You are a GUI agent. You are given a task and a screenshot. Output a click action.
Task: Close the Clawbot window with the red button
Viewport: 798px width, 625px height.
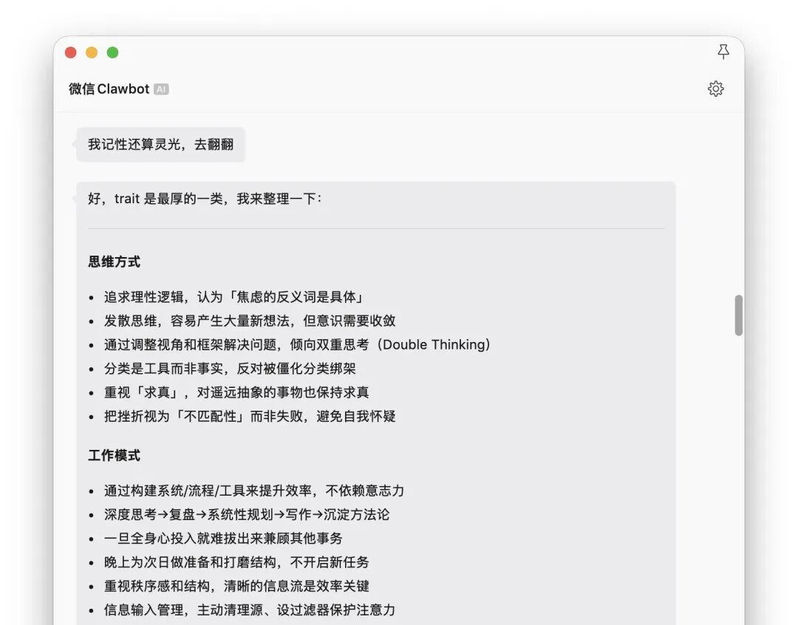coord(71,52)
